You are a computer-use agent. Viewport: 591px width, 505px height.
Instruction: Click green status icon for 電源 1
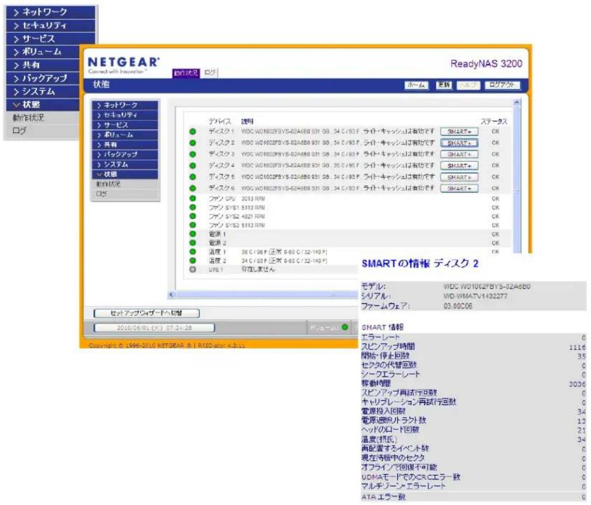point(193,234)
